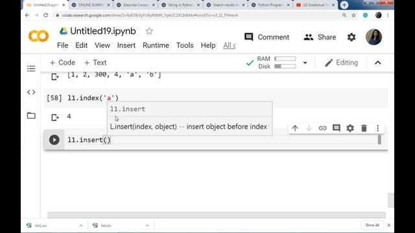Collapse the header with the chevron
The image size is (415, 233).
pos(377,63)
